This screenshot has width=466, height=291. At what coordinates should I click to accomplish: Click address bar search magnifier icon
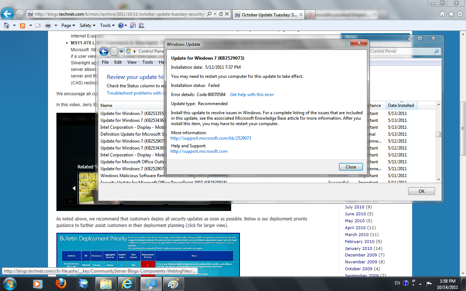(x=209, y=14)
